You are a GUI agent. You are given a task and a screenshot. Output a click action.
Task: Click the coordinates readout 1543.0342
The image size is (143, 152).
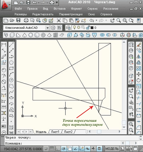[23, 149]
